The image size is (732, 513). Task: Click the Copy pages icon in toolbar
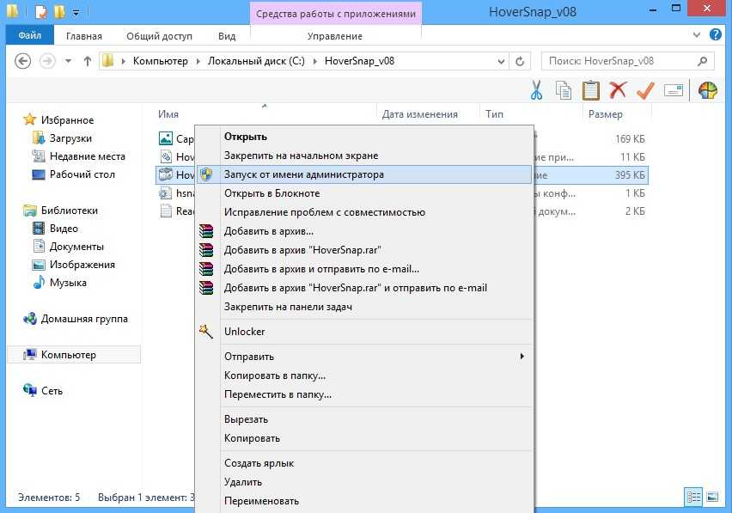pos(564,90)
